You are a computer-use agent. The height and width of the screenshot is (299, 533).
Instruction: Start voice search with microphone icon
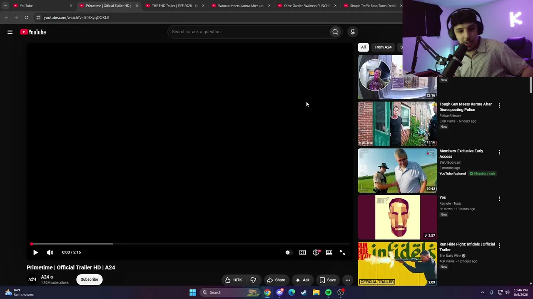pyautogui.click(x=353, y=32)
